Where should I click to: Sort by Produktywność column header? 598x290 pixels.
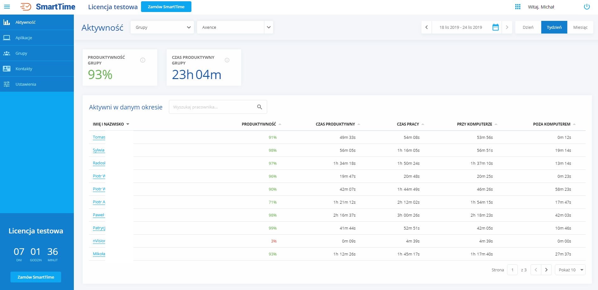click(259, 124)
